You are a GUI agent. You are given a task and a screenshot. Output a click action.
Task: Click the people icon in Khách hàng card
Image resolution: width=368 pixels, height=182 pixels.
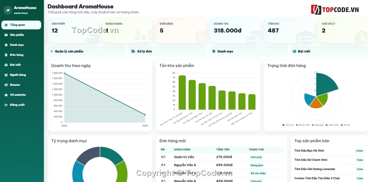pyautogui.click(x=143, y=36)
